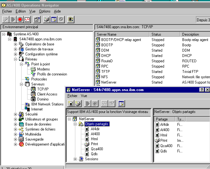This screenshot has width=210, height=169.
Task: Open the Options menu
Action: pyautogui.click(x=45, y=11)
